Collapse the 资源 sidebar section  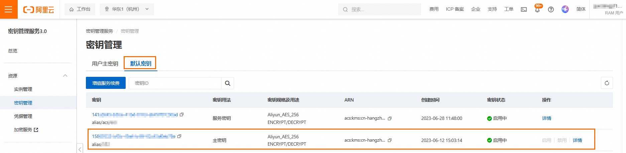[x=65, y=76]
